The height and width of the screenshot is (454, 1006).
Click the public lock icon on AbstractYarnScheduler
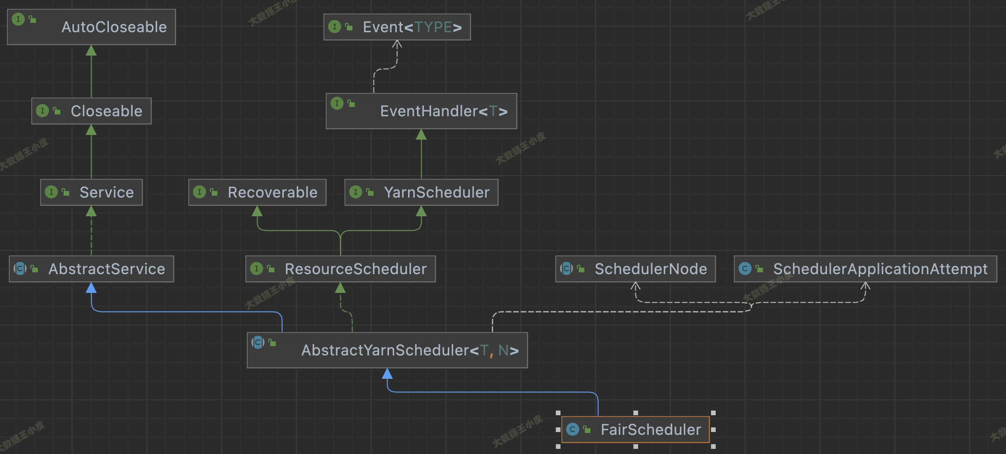(272, 342)
